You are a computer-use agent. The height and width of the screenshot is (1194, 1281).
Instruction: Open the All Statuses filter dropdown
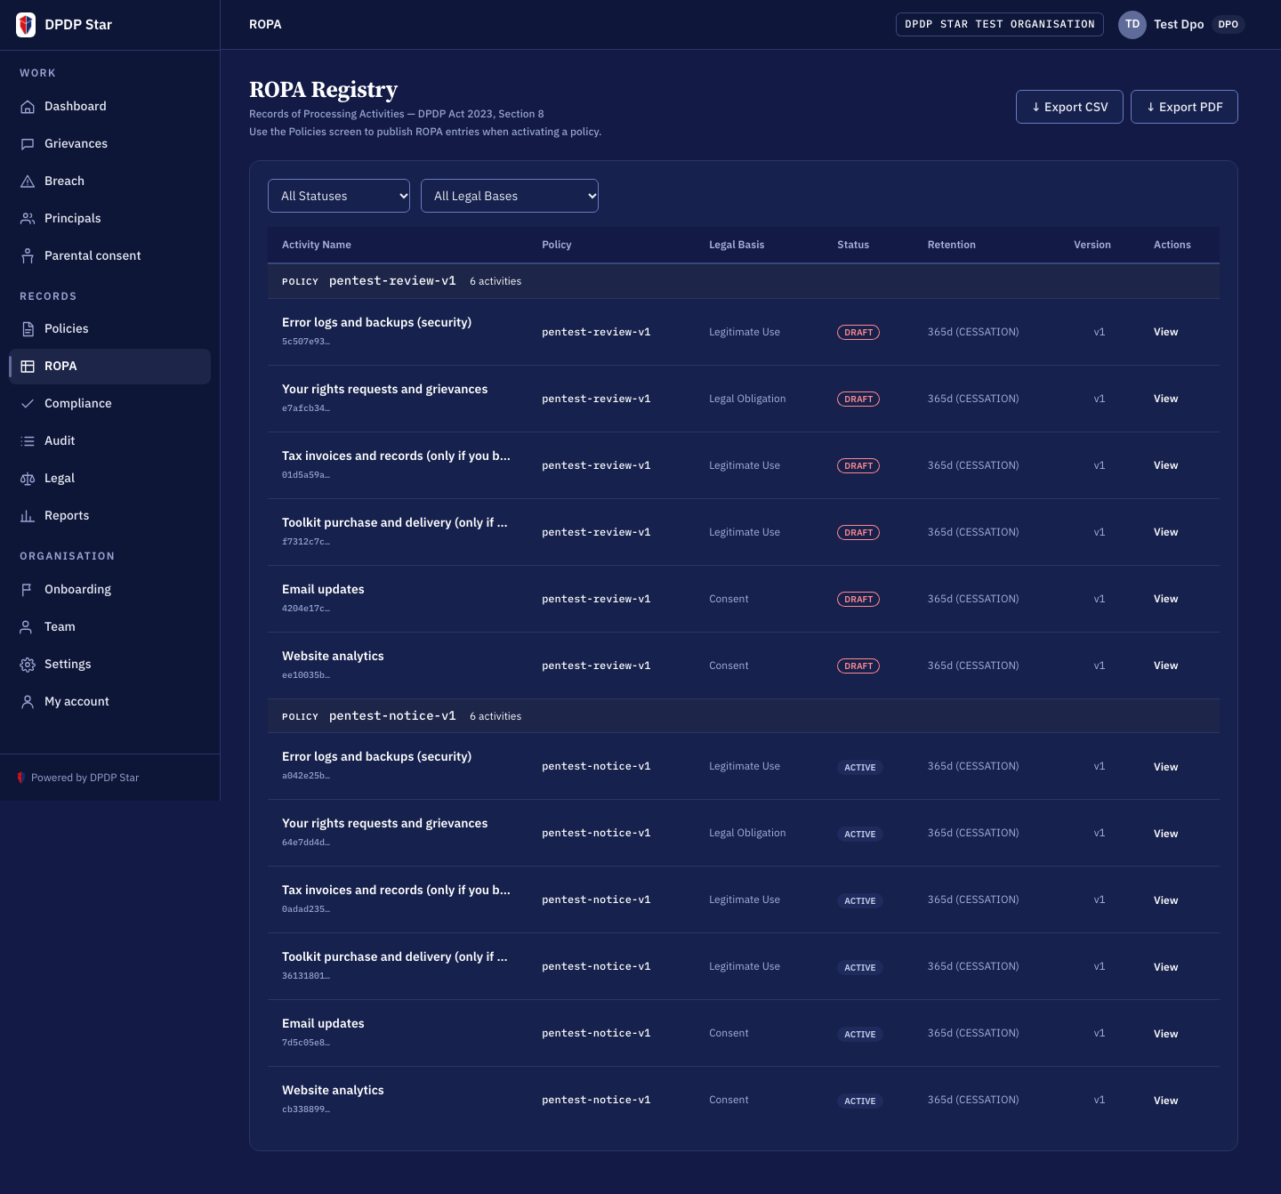point(339,196)
